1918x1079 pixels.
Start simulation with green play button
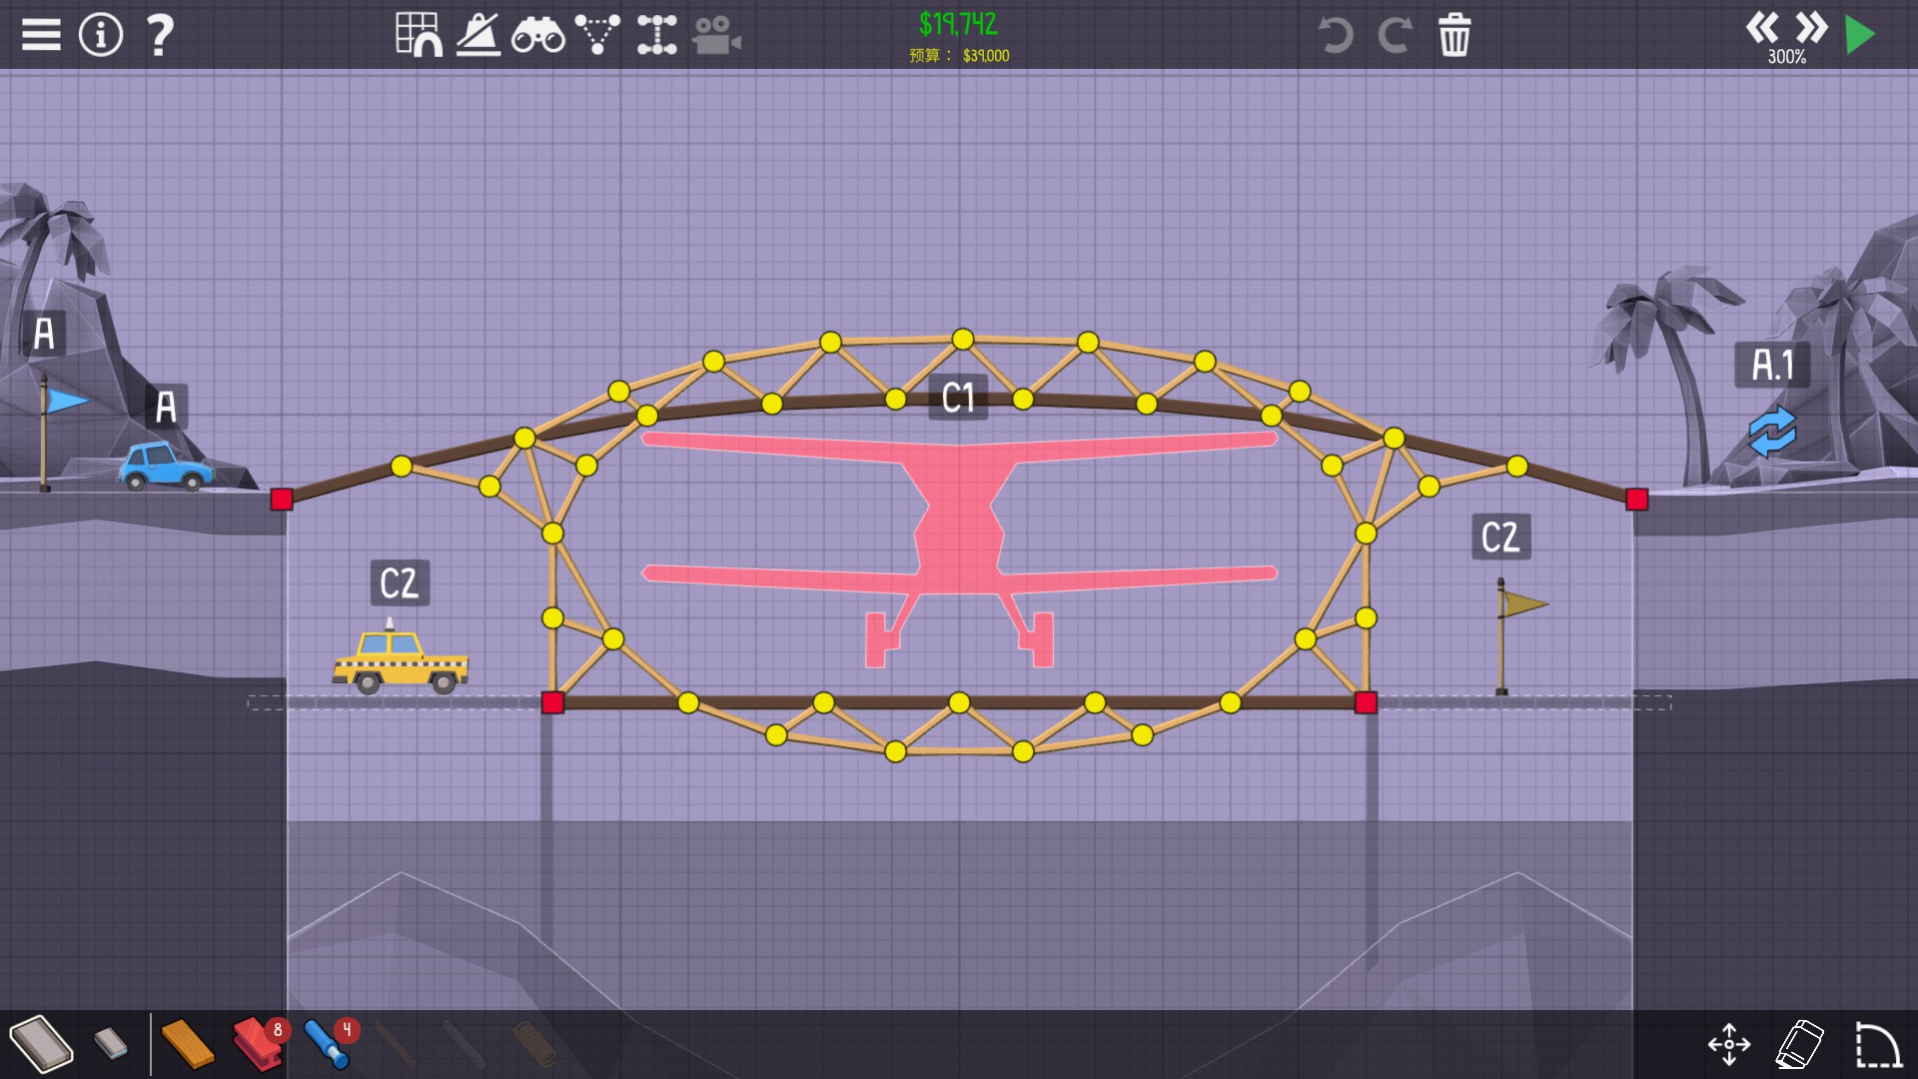[1860, 35]
